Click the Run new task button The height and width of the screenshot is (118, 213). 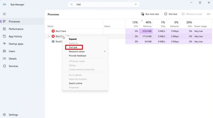[150, 14]
